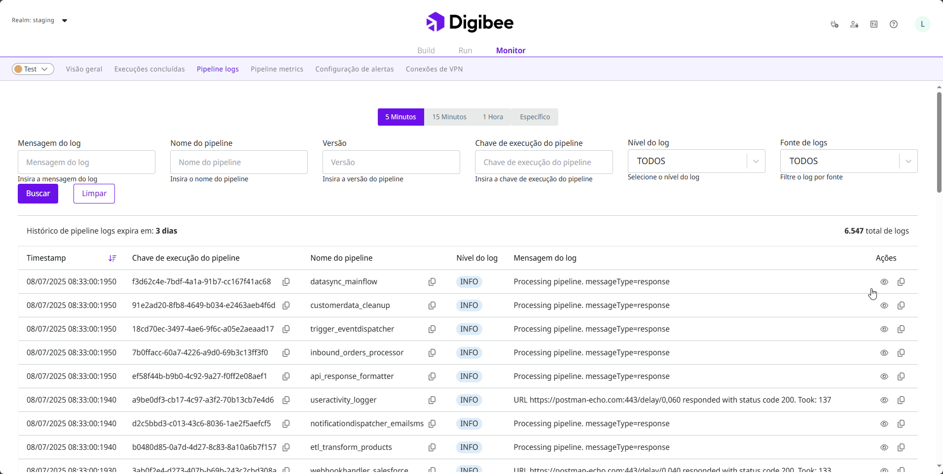The image size is (943, 474).
Task: View etl_transform_products log details
Action: point(884,447)
